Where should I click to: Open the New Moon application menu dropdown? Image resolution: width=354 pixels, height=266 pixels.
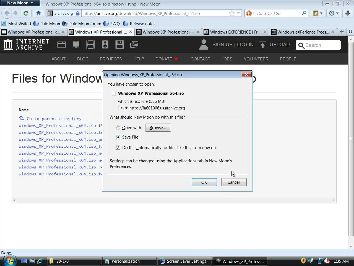[x=20, y=3]
